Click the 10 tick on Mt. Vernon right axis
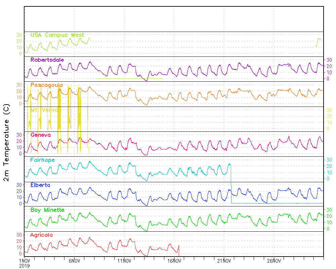 point(329,122)
